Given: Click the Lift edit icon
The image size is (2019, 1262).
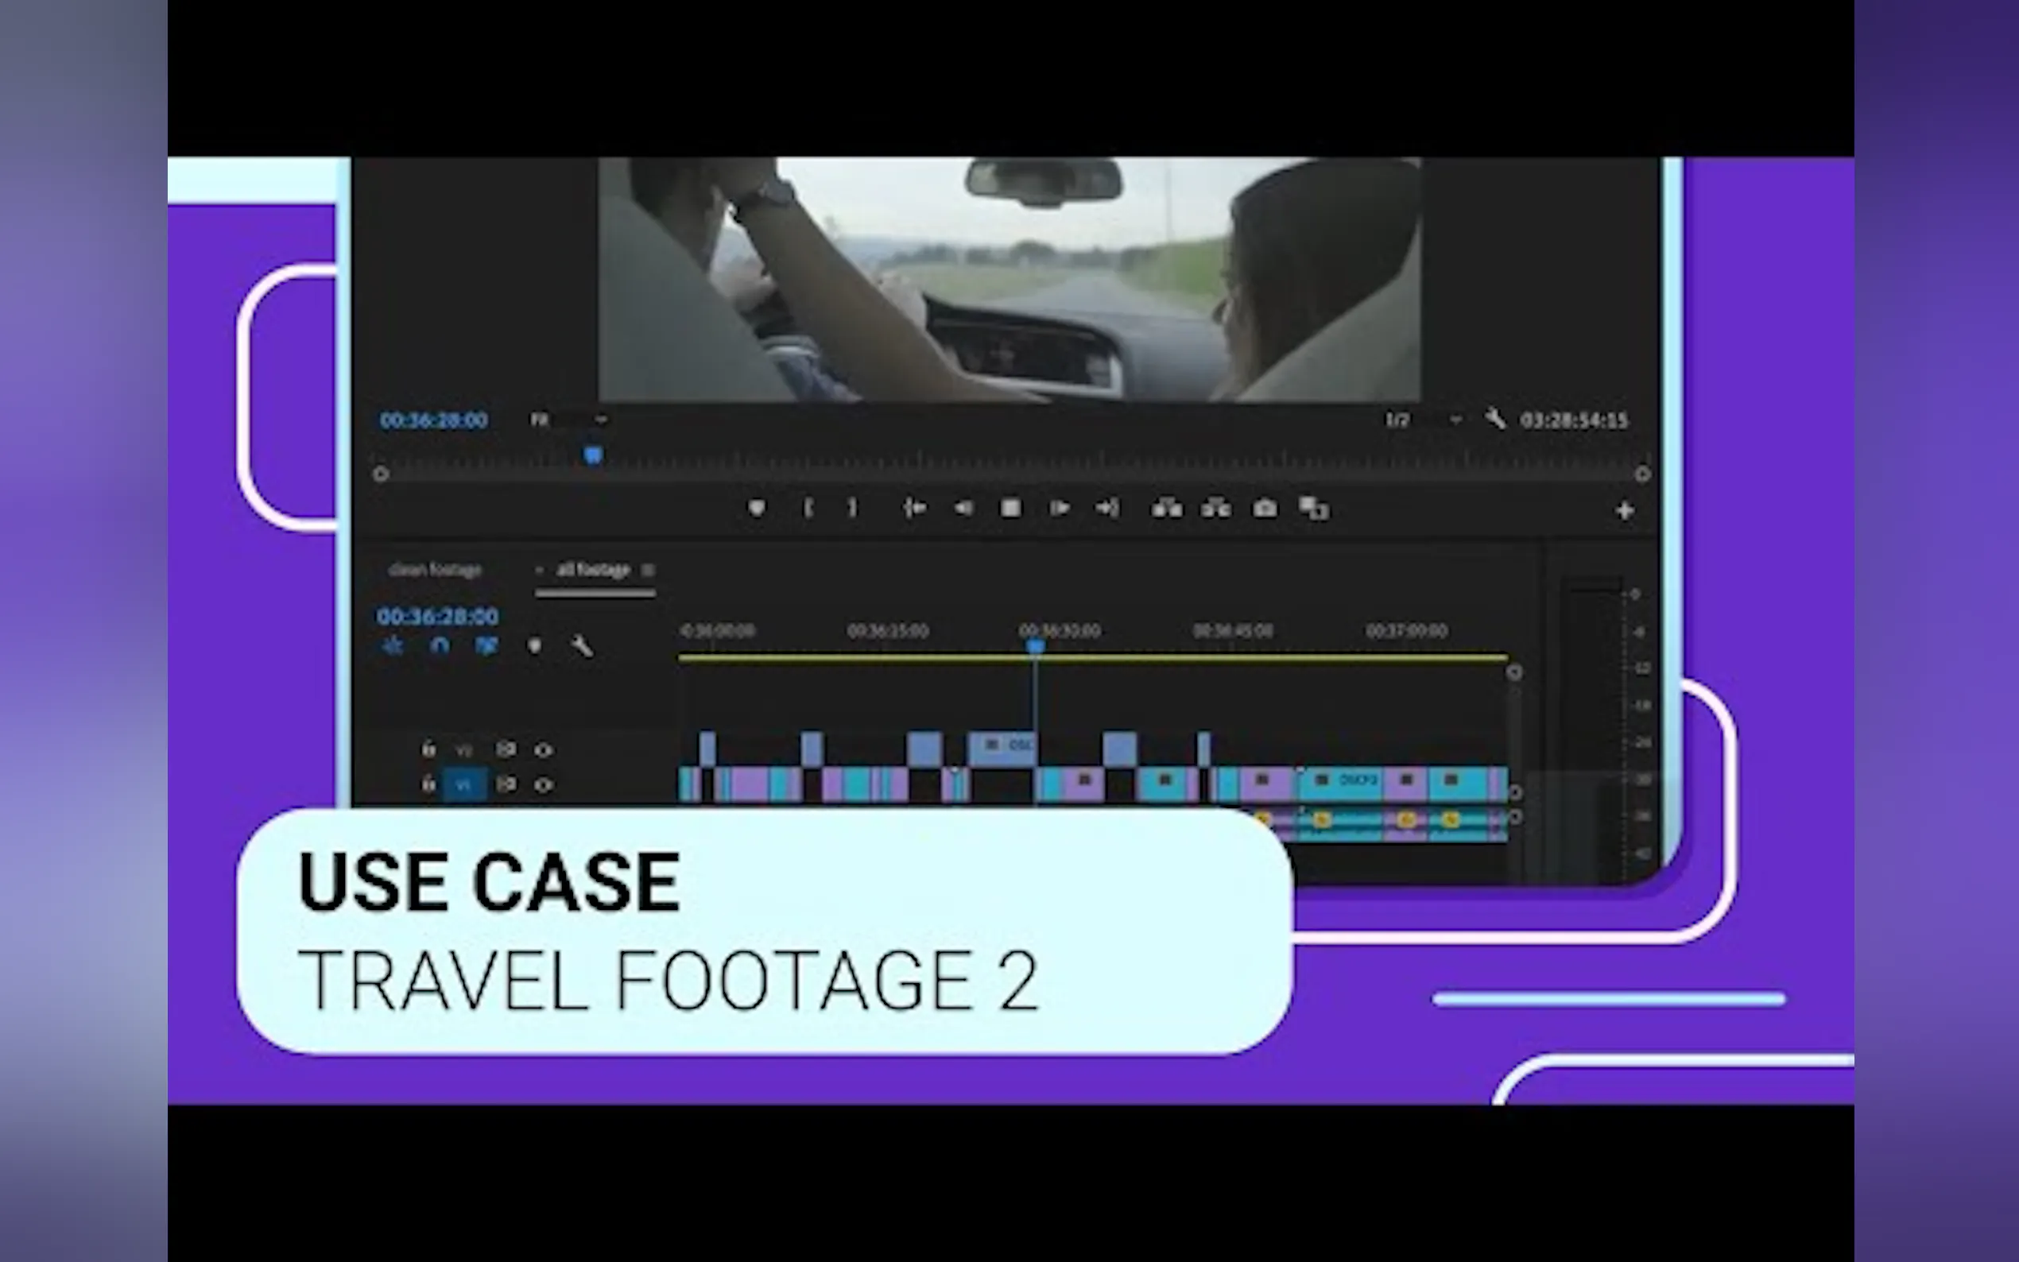Looking at the screenshot, I should (1166, 508).
